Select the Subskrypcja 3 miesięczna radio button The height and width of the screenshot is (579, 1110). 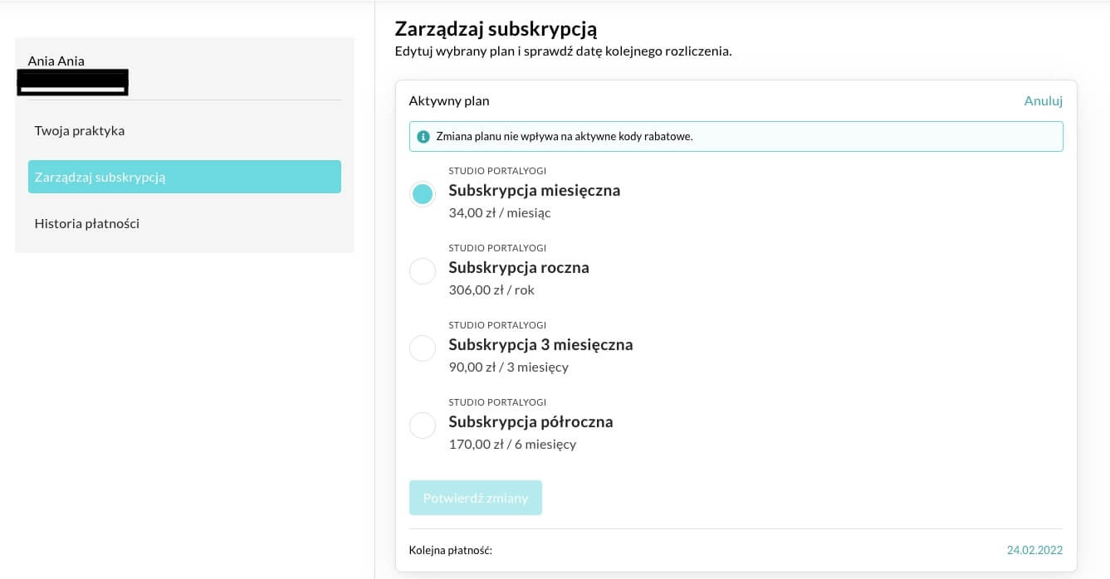tap(423, 348)
